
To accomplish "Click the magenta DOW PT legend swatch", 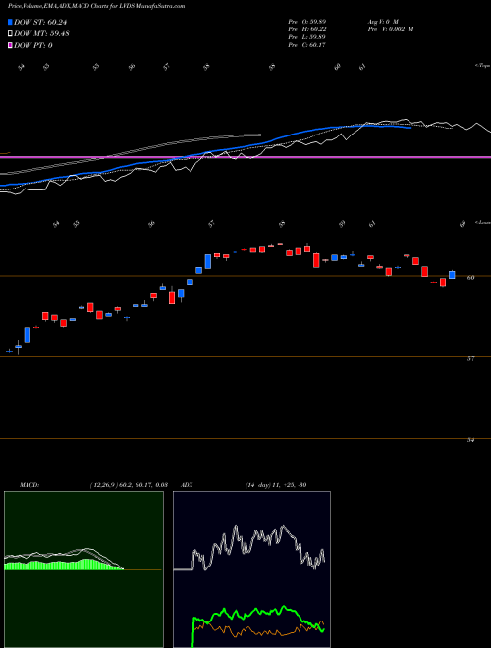I will click(10, 45).
